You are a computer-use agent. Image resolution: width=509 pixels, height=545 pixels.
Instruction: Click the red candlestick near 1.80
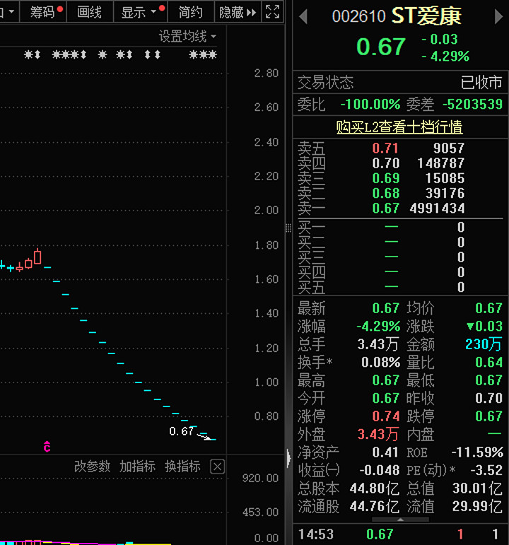(x=37, y=257)
